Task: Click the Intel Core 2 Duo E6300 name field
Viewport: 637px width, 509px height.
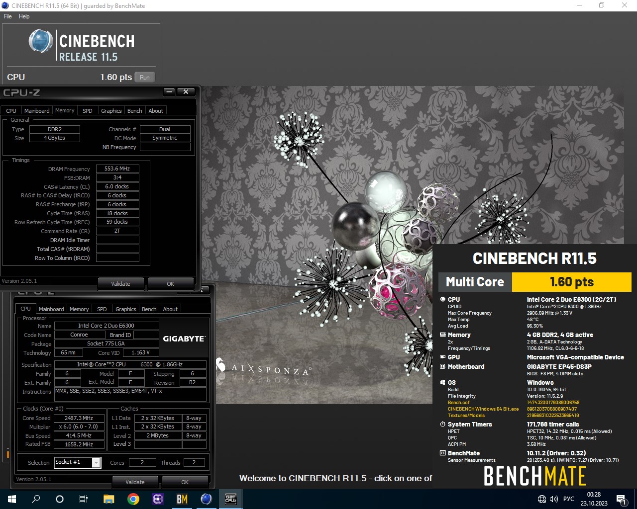Action: coord(106,326)
